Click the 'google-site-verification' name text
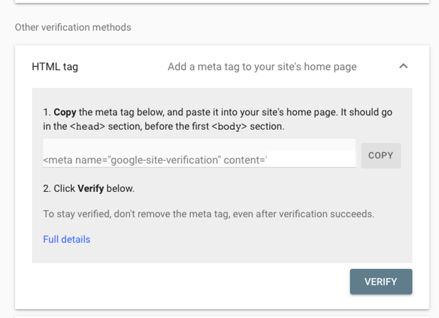Viewport: 439px width, 318px height. point(165,160)
